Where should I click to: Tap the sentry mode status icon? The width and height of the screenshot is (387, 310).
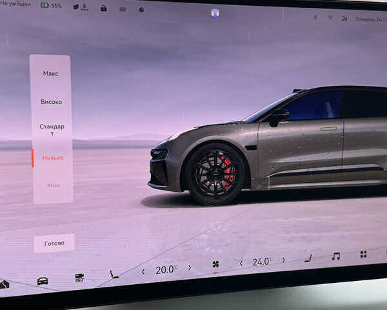[x=141, y=10]
